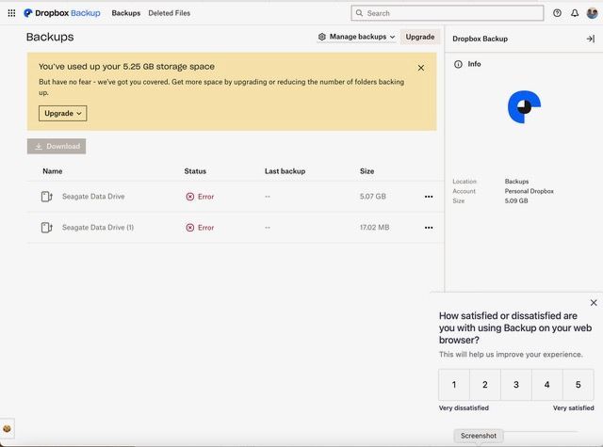The image size is (603, 447).
Task: Switch to the Deleted Files tab
Action: 170,13
